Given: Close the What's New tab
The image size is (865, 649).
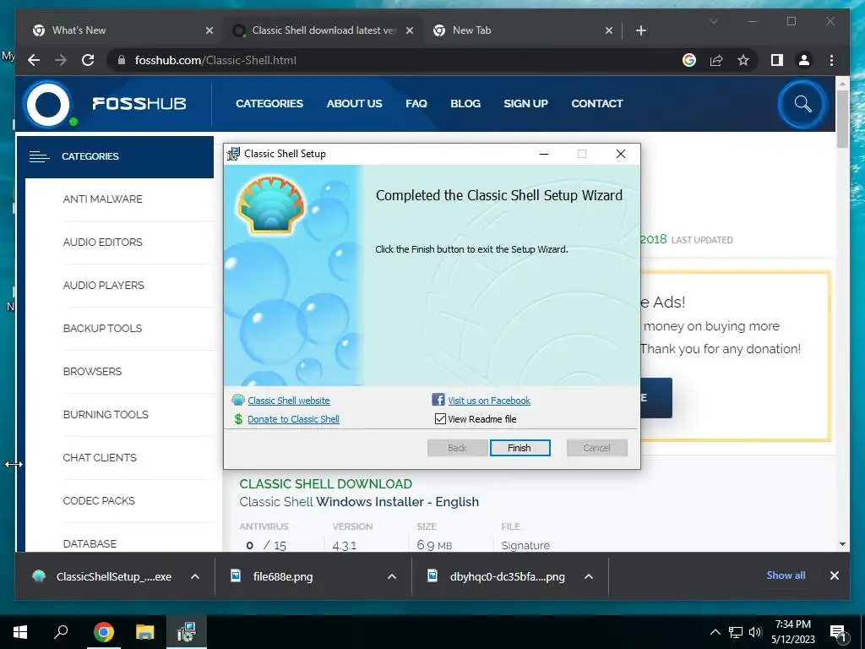Looking at the screenshot, I should point(209,30).
